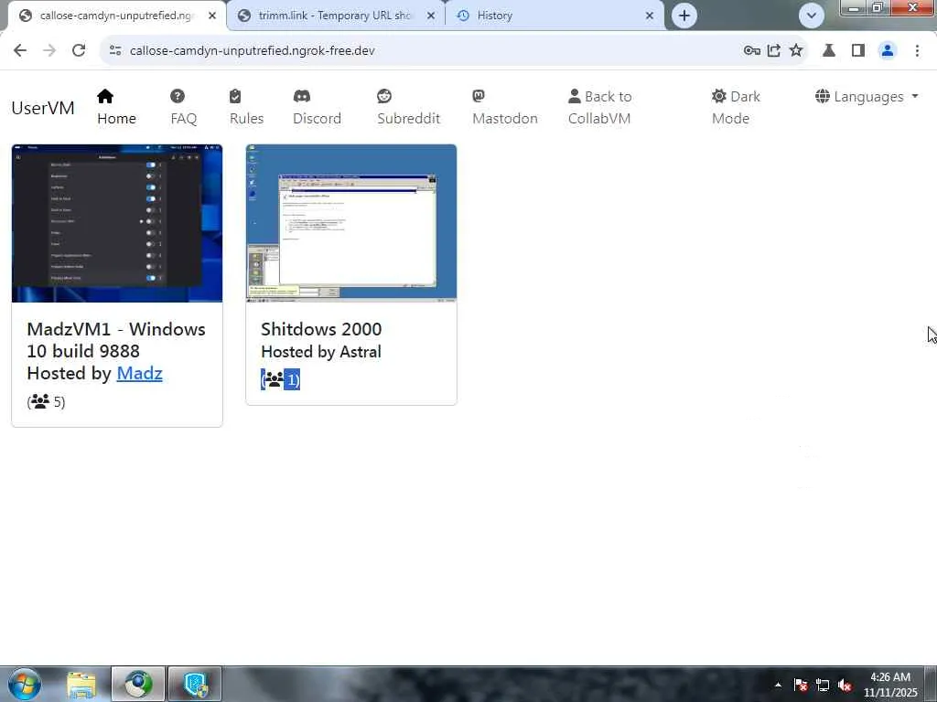Open the MadzVM1 Windows 10 thumbnail
The height and width of the screenshot is (702, 937).
coord(117,223)
